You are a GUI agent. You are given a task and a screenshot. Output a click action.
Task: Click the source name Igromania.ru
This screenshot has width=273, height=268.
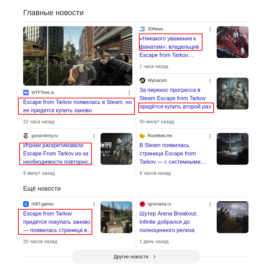click(159, 204)
